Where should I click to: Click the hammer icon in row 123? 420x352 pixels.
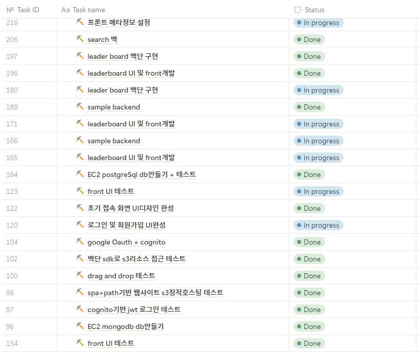click(x=80, y=191)
